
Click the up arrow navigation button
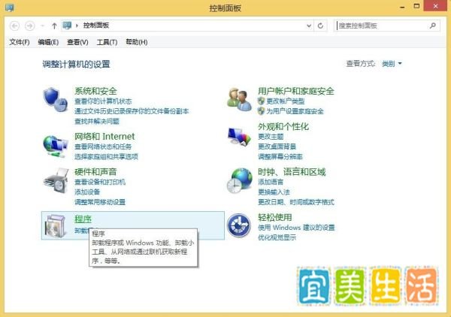pos(54,26)
